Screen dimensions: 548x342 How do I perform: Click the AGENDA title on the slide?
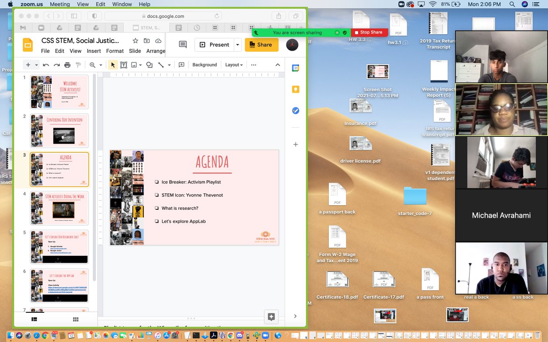click(212, 161)
